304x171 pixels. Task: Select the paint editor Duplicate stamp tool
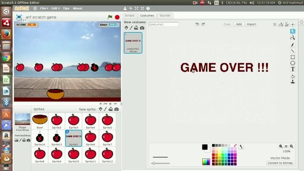coord(293,82)
